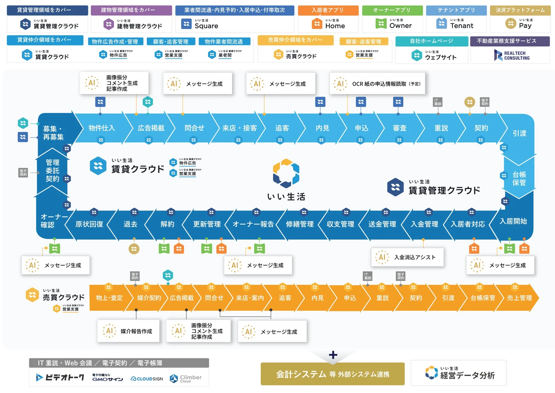Click the teal ウェブサイト hexagon icon
555x393 pixels.
point(417,55)
